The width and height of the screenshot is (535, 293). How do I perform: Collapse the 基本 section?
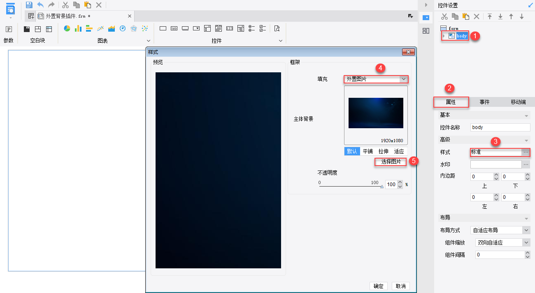tap(526, 116)
